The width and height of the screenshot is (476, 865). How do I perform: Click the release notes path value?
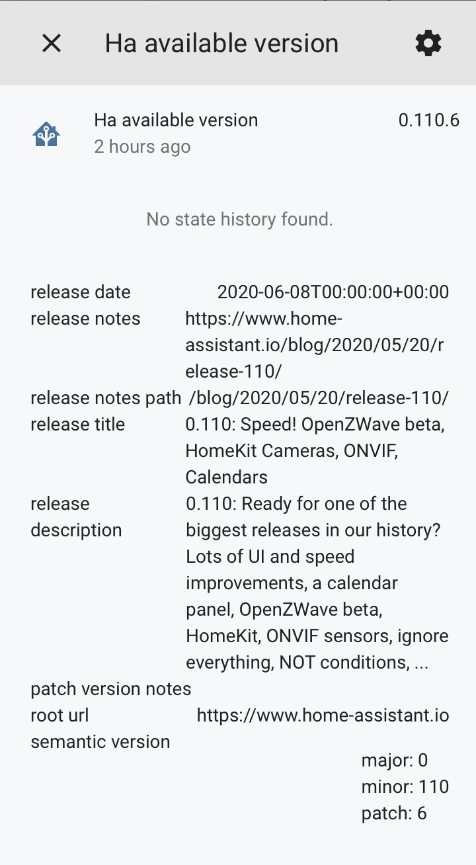point(319,398)
